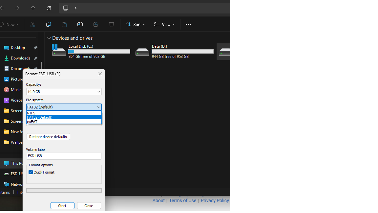This screenshot has height=213, width=378.
Task: Click the Refresh arrow icon
Action: [49, 8]
